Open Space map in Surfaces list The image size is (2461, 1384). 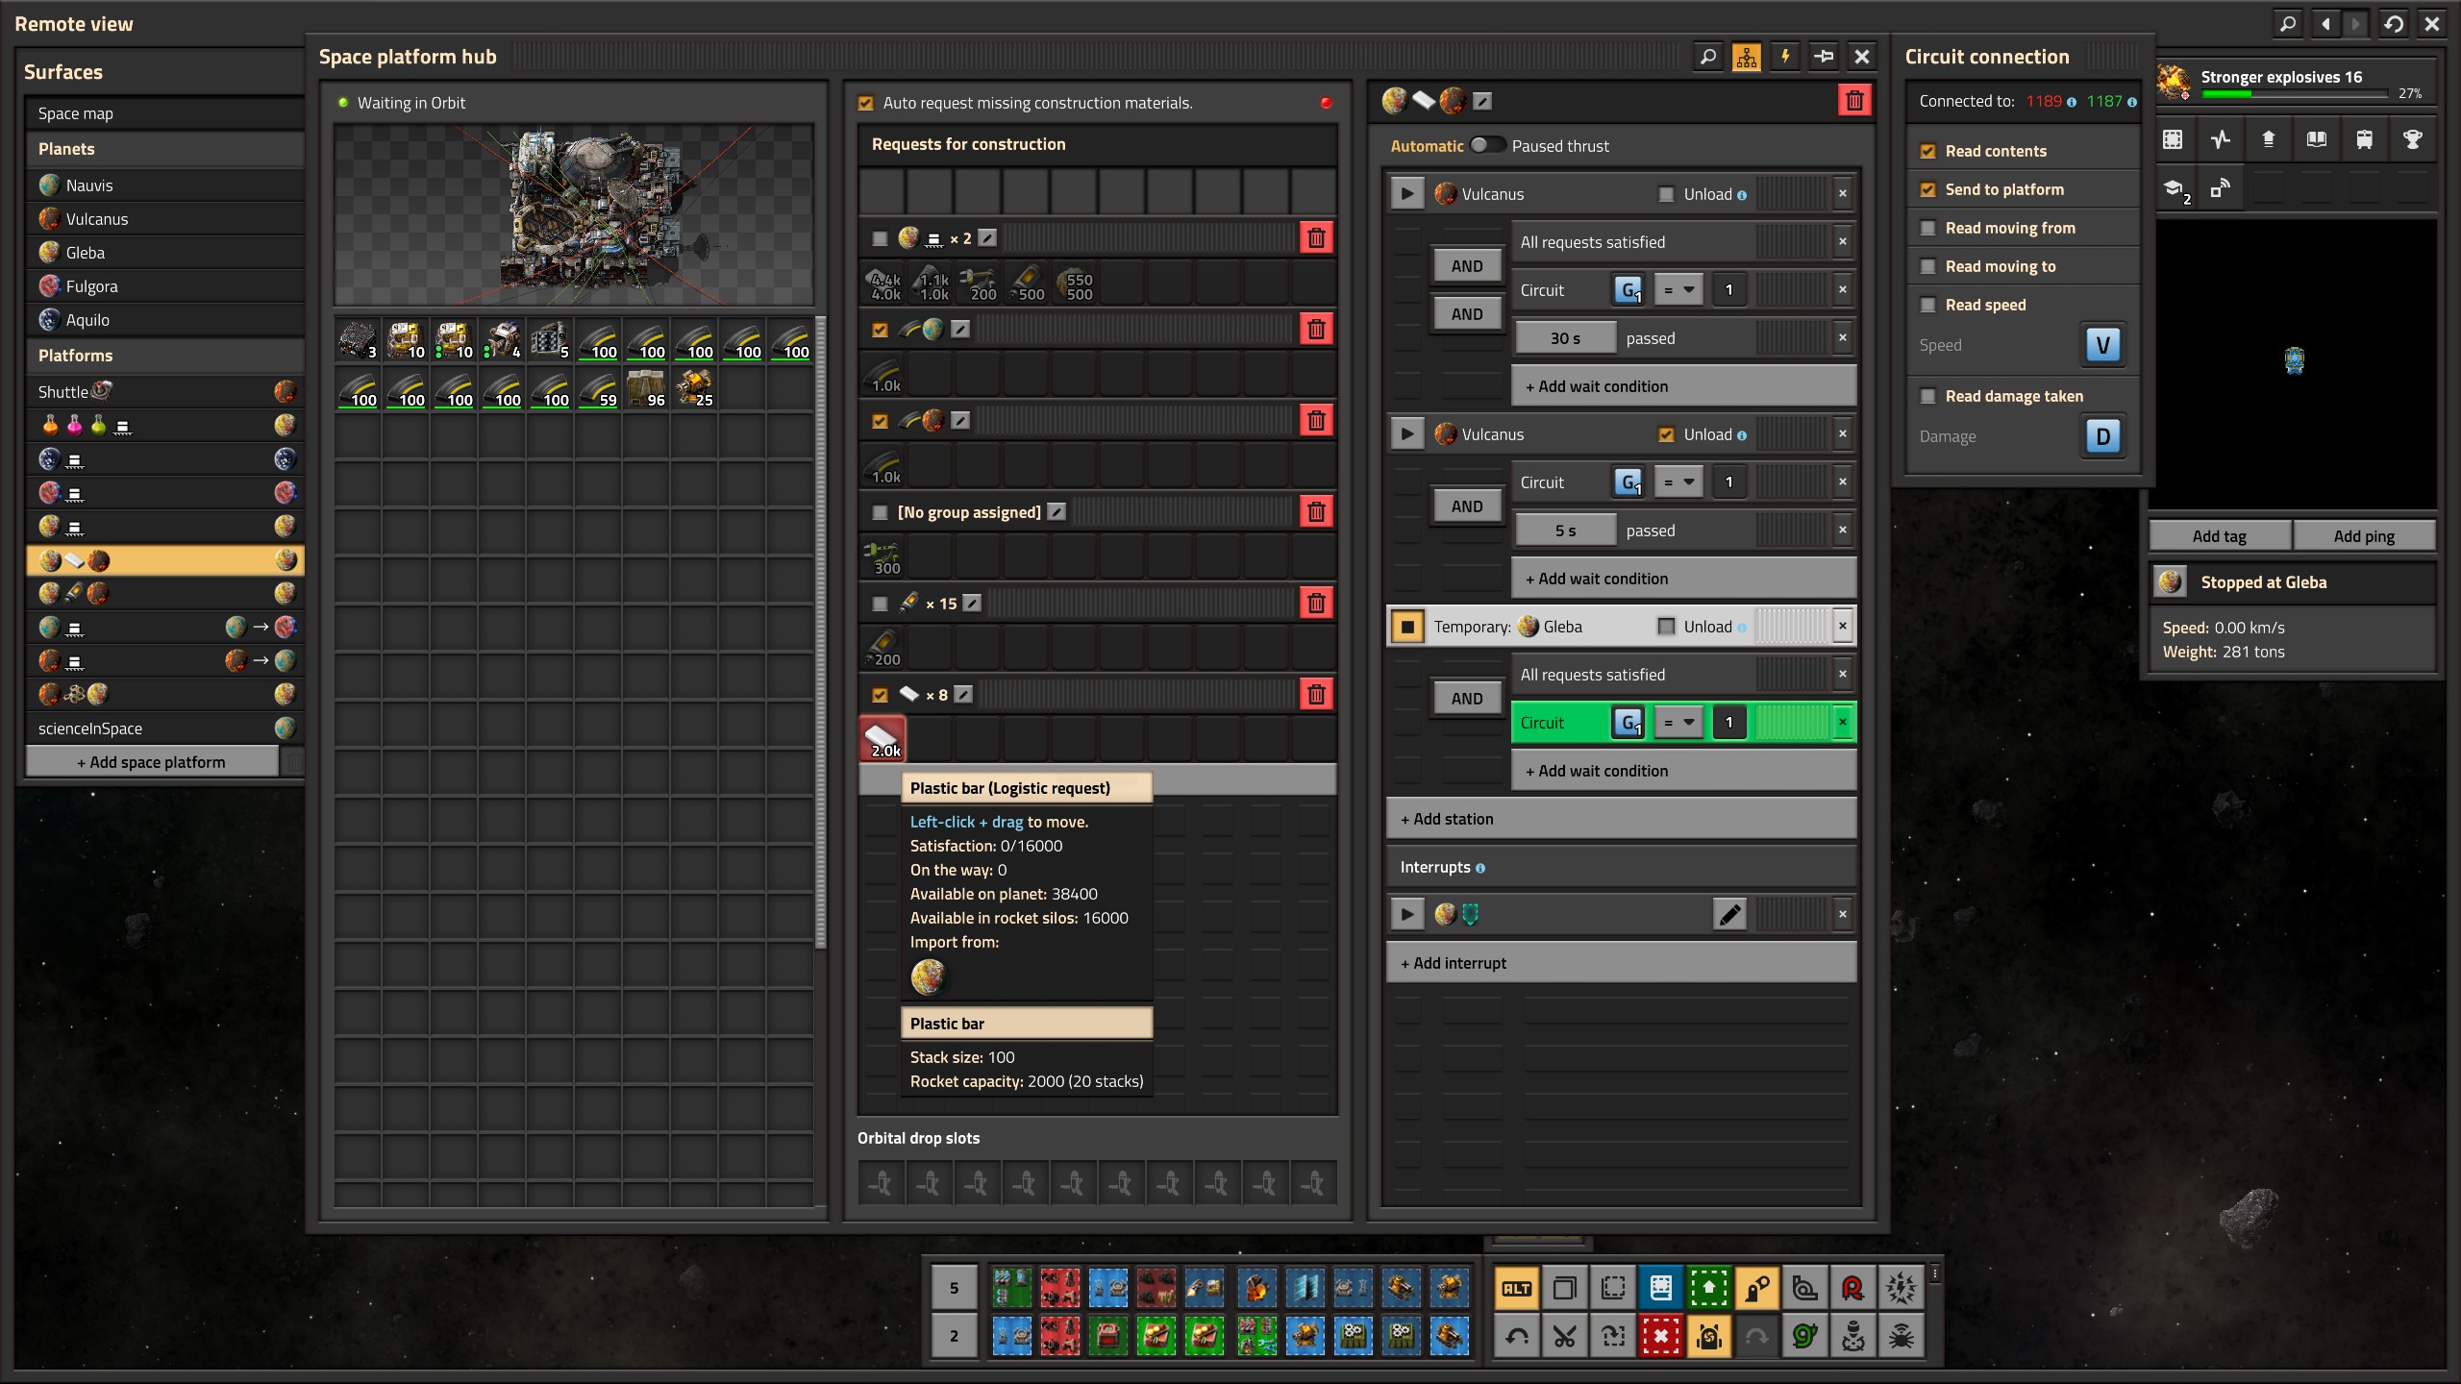point(164,113)
